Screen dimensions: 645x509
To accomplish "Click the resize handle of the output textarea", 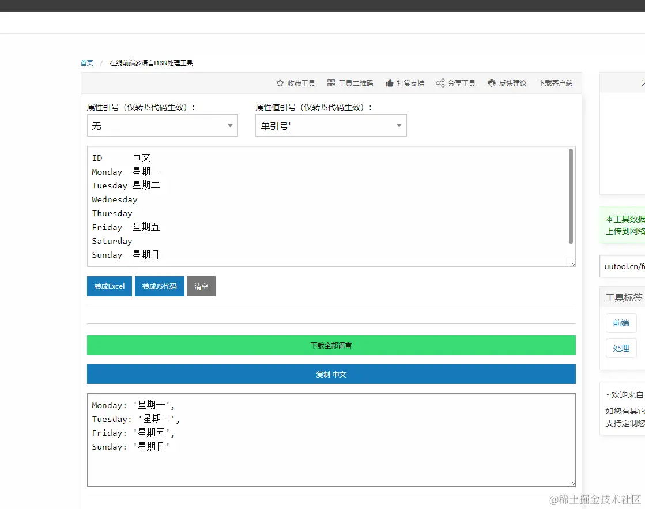I will 572,482.
